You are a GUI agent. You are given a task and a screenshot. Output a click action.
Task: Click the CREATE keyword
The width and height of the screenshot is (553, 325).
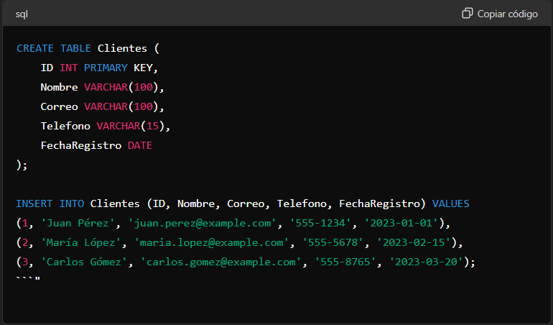coord(35,48)
